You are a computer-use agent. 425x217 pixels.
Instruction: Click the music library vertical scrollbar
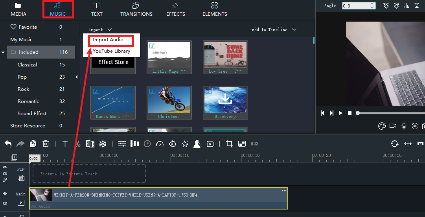point(314,40)
